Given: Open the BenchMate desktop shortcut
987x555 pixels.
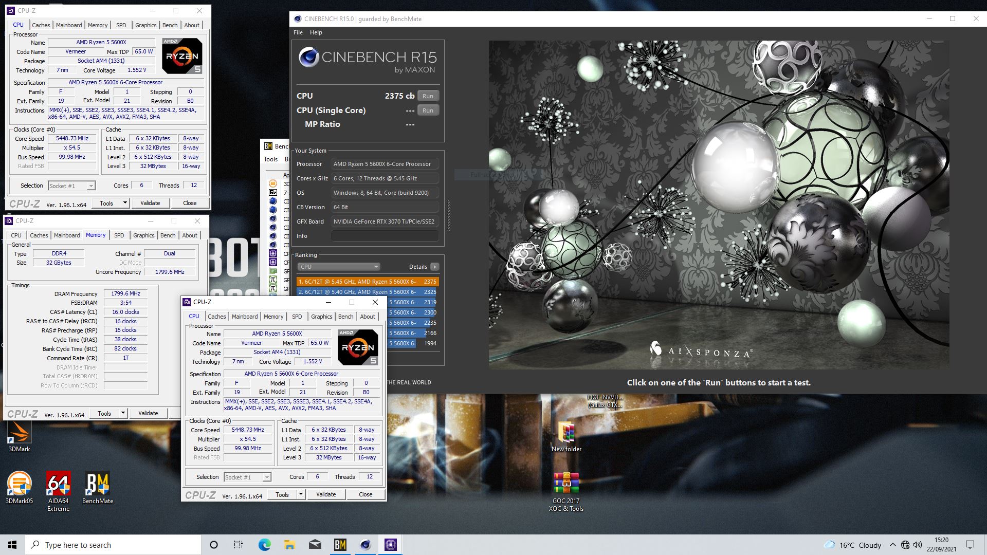Looking at the screenshot, I should [98, 488].
